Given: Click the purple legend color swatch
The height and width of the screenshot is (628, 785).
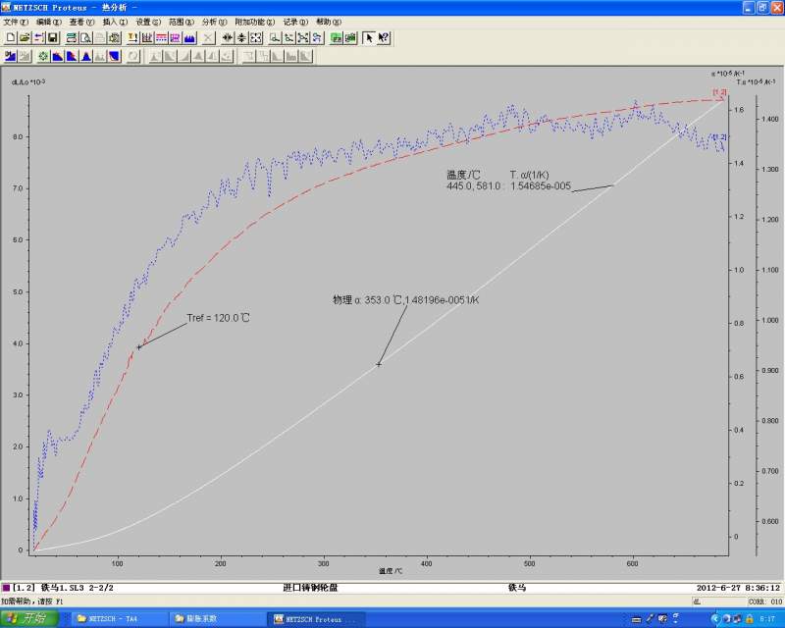Looking at the screenshot, I should tap(6, 588).
